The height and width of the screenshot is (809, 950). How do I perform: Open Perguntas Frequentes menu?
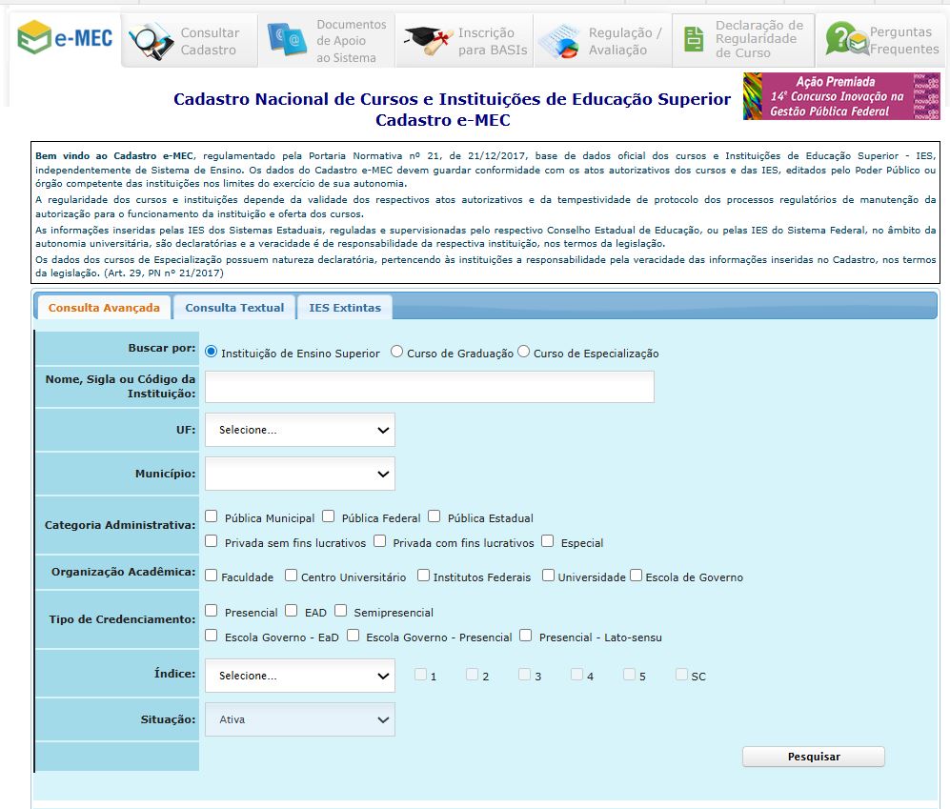(x=881, y=41)
